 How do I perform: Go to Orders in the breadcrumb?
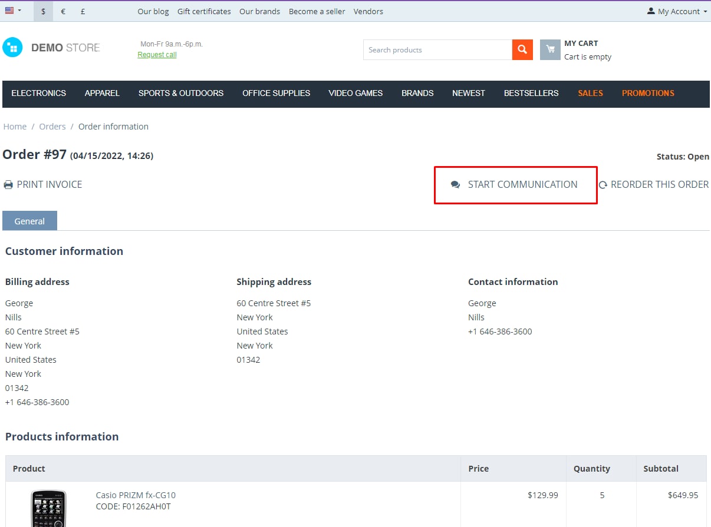[x=52, y=127]
